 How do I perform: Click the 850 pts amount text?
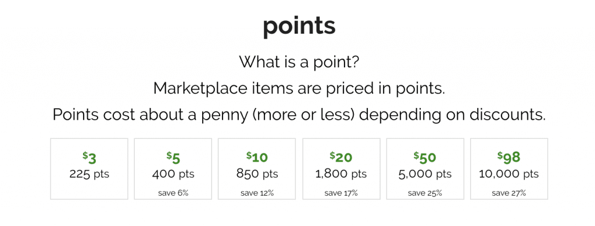(x=257, y=174)
